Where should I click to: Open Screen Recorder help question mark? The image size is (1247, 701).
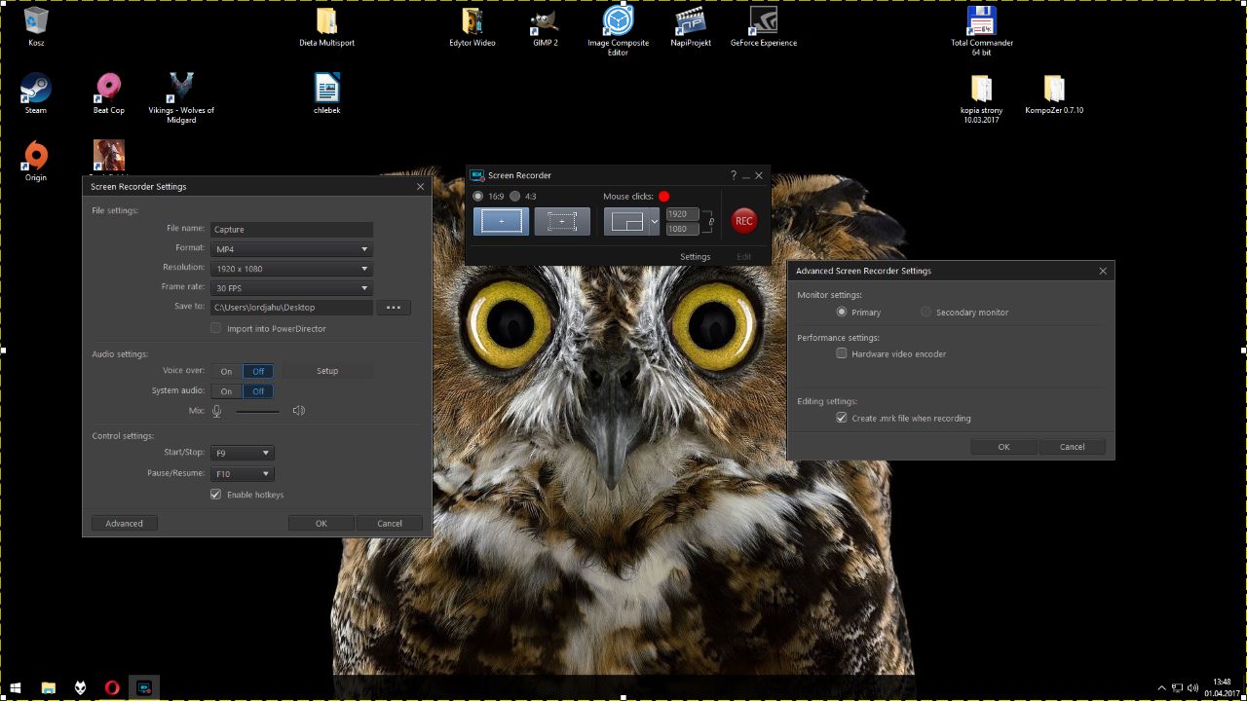734,175
